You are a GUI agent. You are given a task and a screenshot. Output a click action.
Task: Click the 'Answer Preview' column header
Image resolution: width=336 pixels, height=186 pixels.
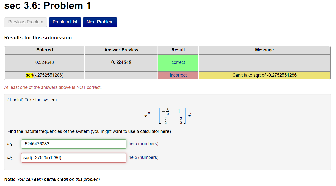(121, 50)
